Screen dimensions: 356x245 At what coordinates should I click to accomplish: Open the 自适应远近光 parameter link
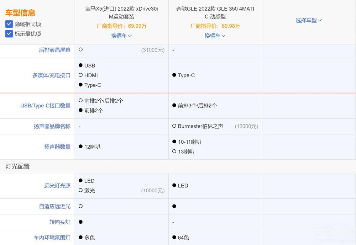tap(54, 206)
